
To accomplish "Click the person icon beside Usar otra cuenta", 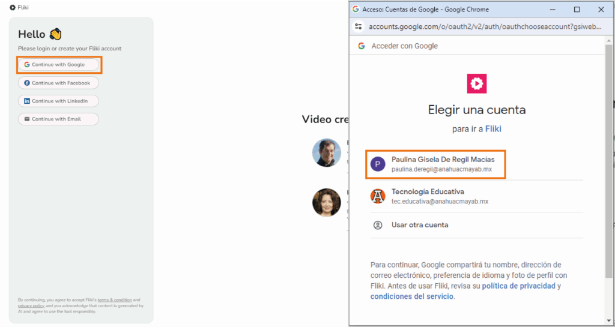I will (x=378, y=225).
